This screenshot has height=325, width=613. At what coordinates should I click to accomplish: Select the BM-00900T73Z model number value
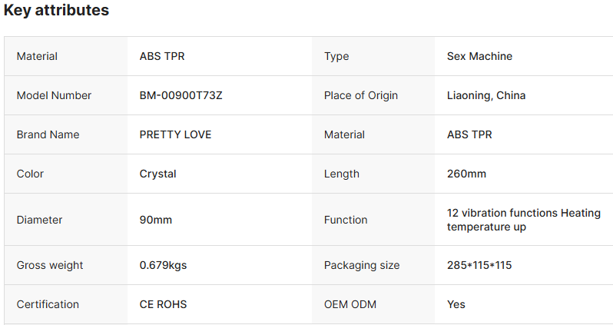181,95
